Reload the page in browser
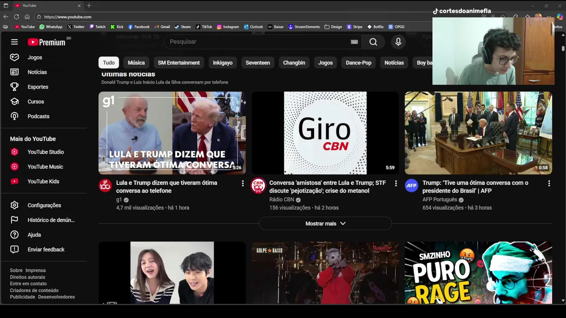 point(16,17)
